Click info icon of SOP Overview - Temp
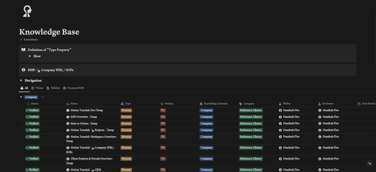Screen dimensions: 376x172 pyautogui.click(x=68, y=117)
